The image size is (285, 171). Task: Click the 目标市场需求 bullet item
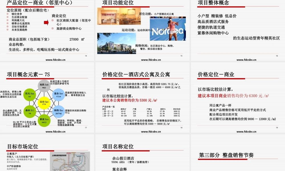(19, 27)
